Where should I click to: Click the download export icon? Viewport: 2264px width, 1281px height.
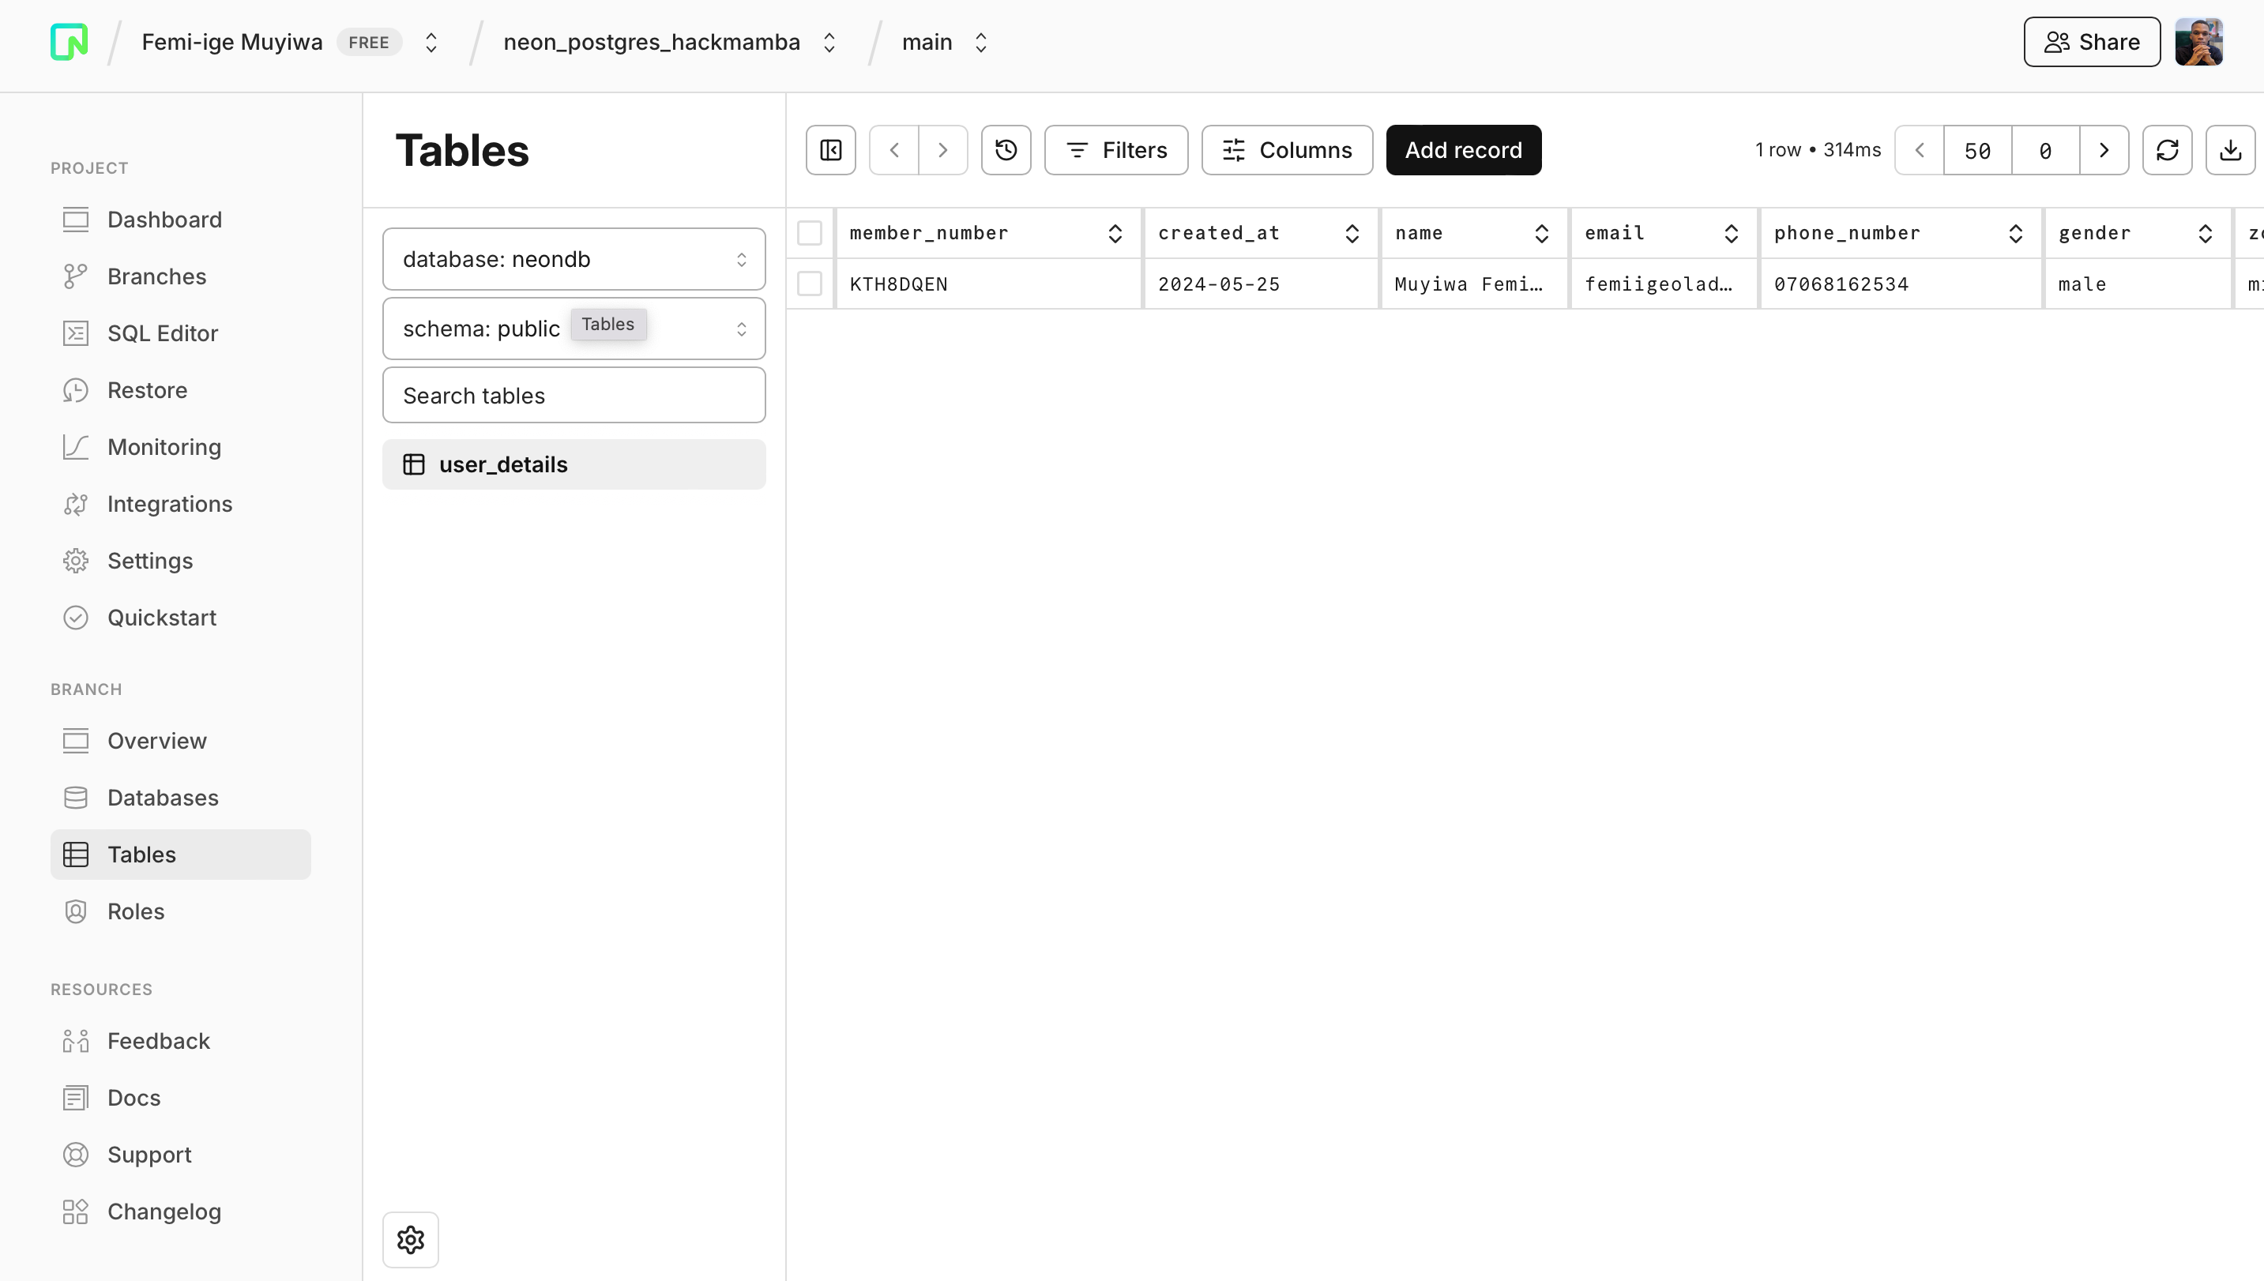tap(2230, 150)
